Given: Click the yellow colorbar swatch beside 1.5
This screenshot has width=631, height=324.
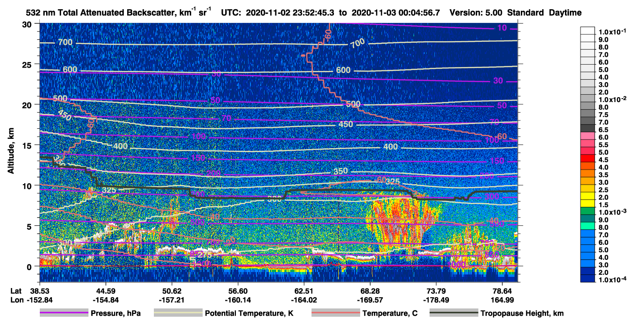Looking at the screenshot, I should tap(588, 204).
